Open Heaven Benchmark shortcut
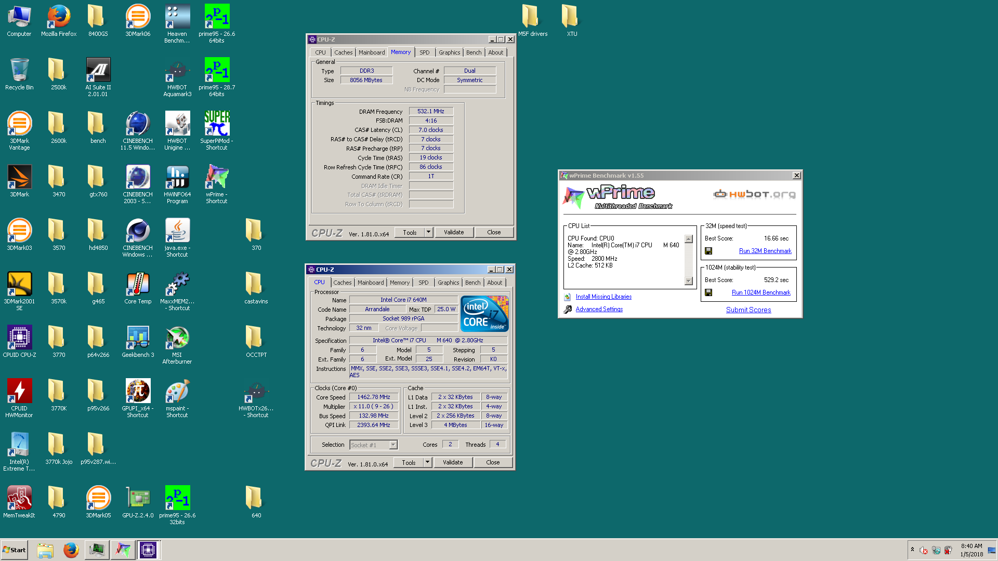The height and width of the screenshot is (561, 998). [x=177, y=24]
